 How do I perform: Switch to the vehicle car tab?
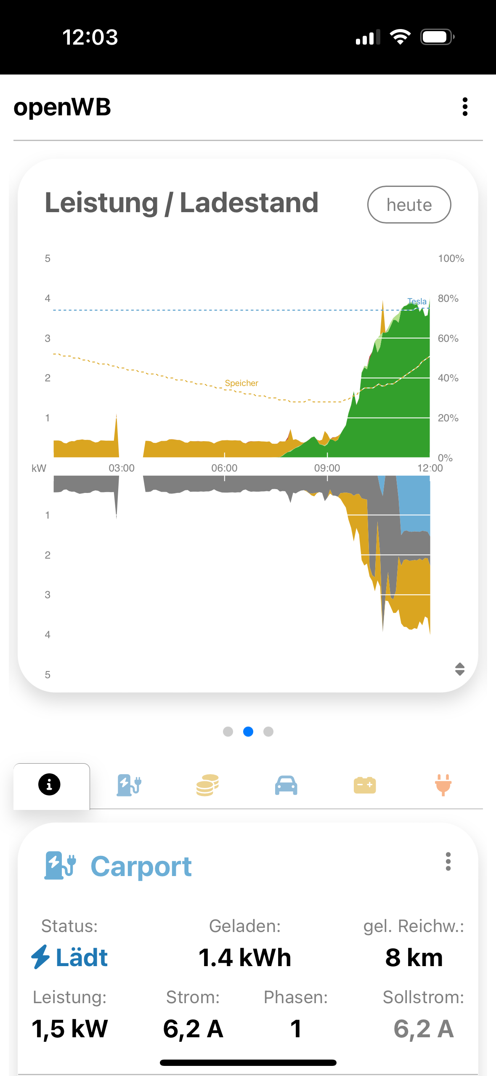pos(286,785)
